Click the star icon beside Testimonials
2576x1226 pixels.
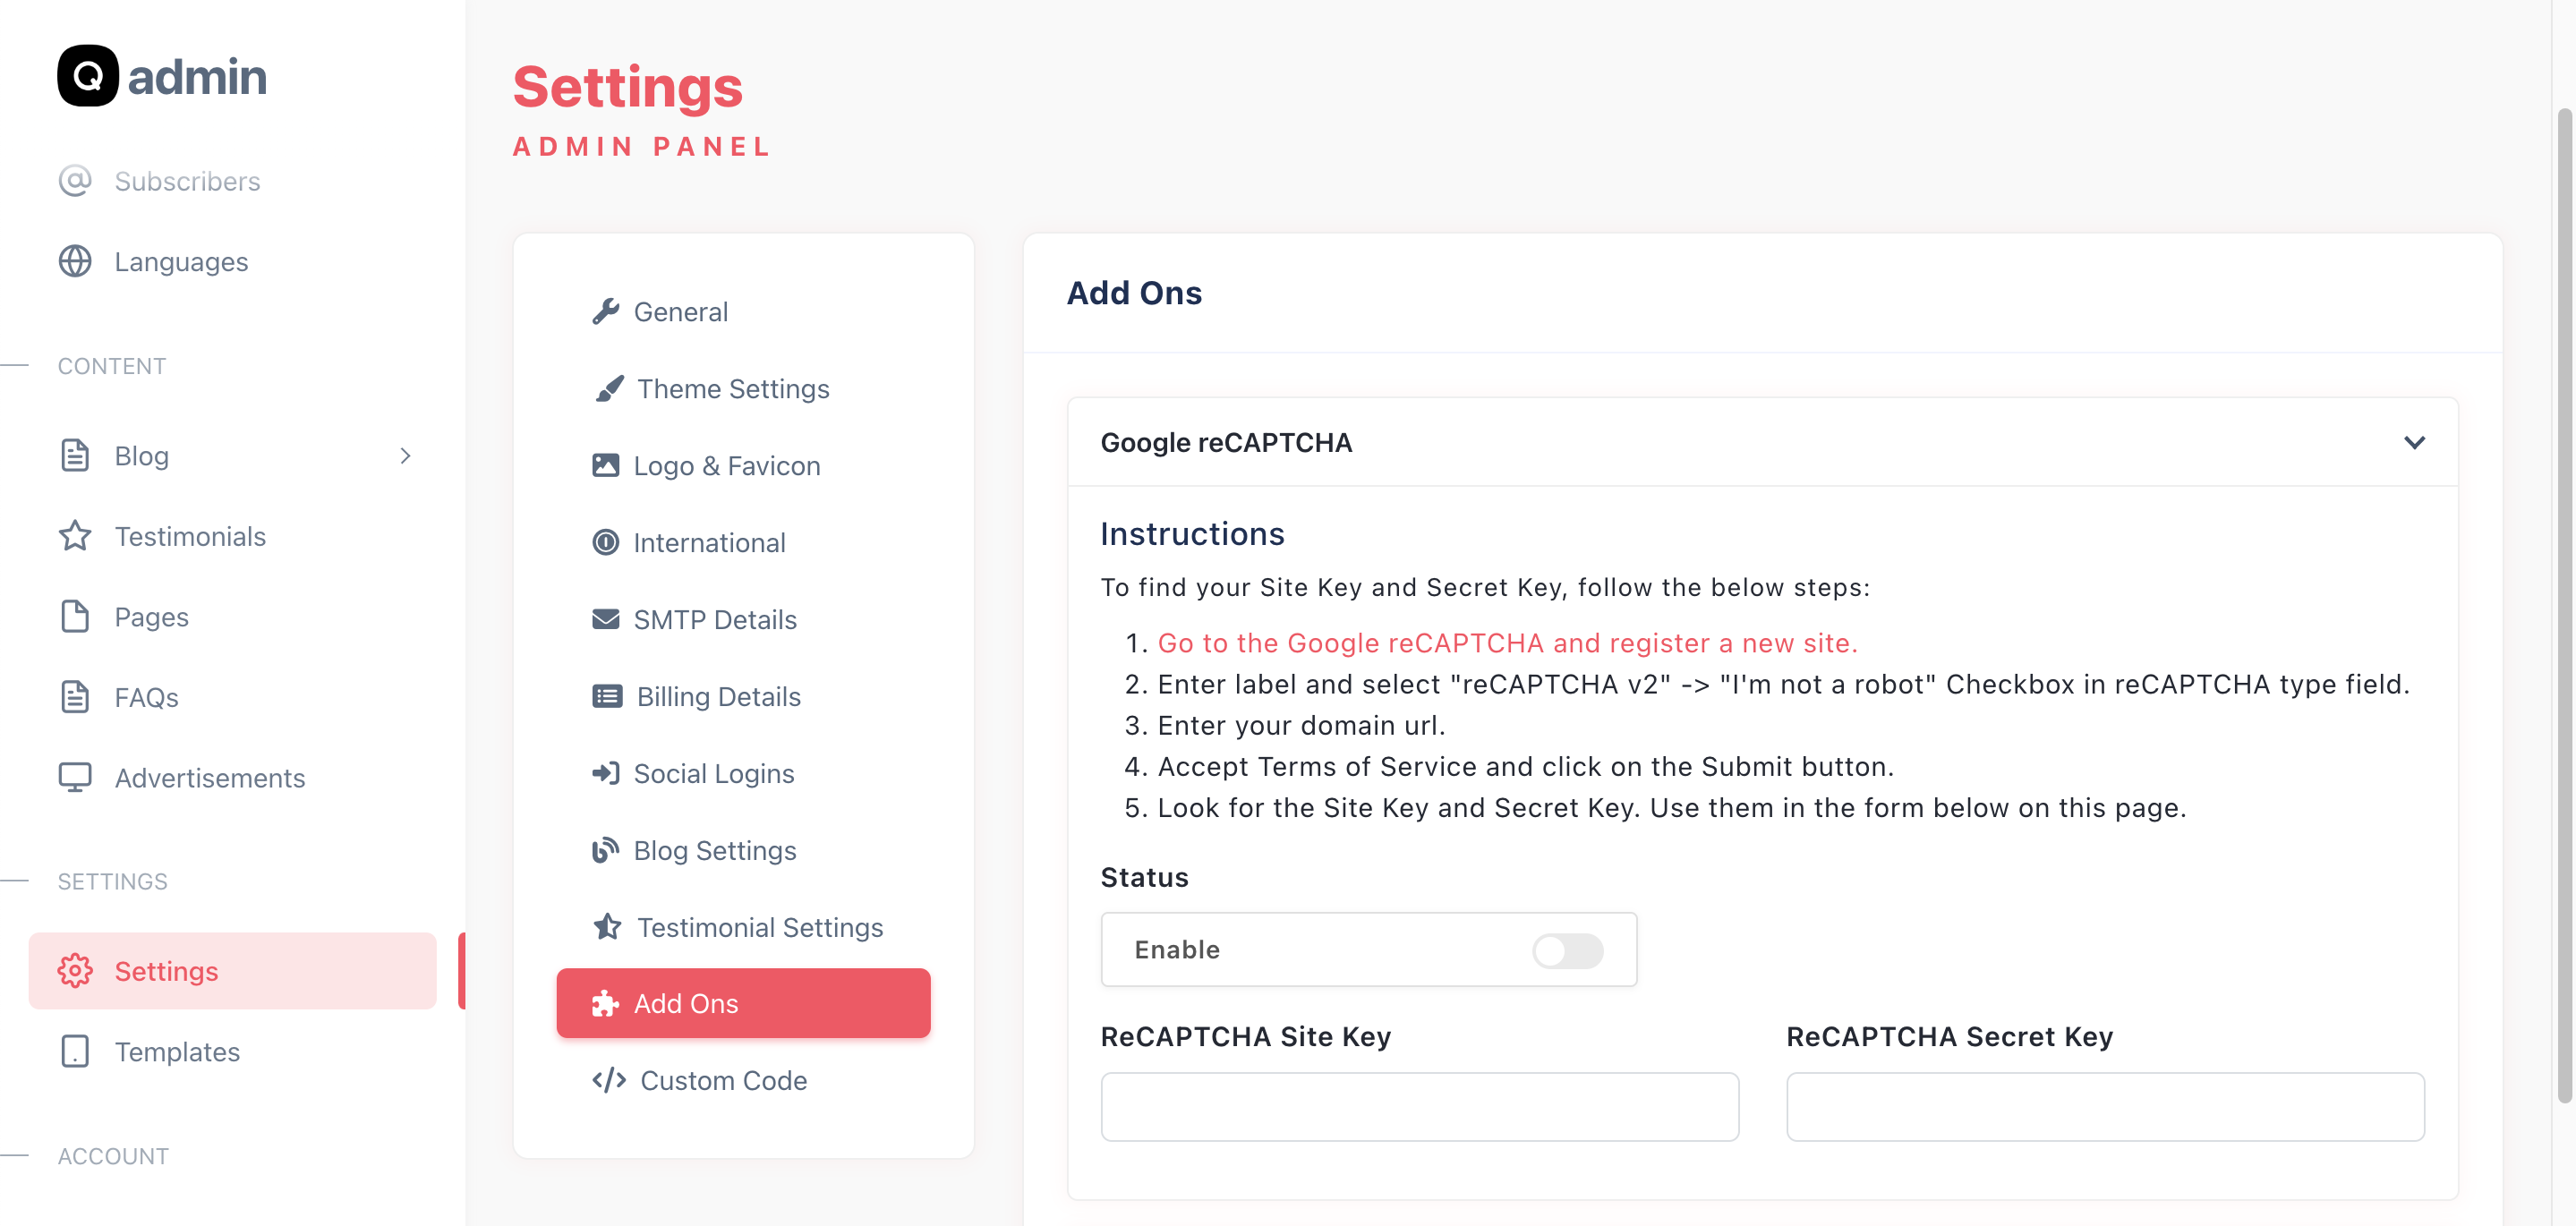click(75, 536)
